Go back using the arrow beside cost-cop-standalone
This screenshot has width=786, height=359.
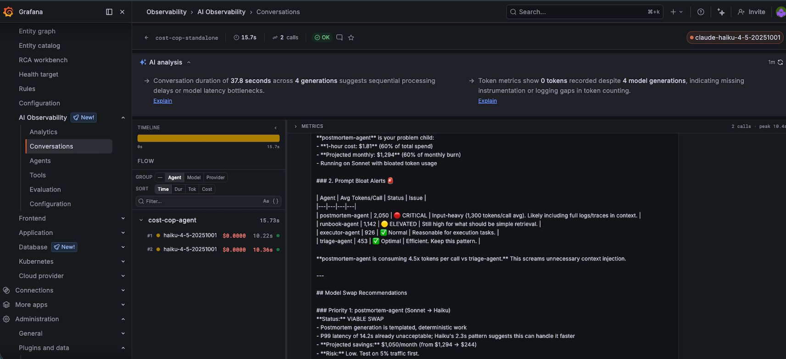(146, 38)
